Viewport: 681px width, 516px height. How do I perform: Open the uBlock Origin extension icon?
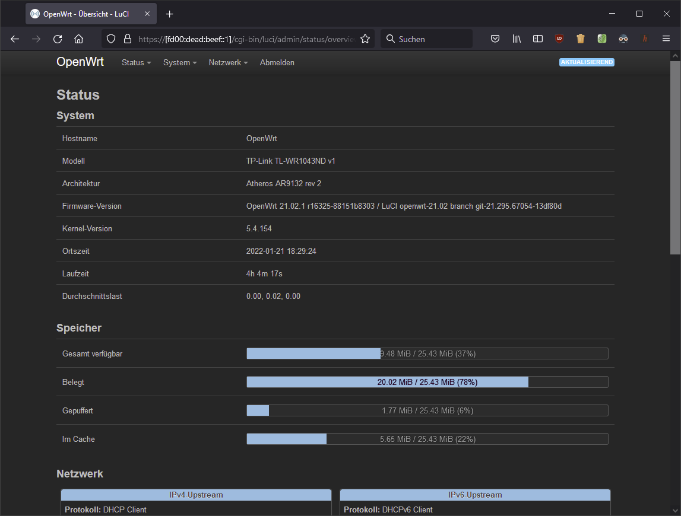pyautogui.click(x=559, y=39)
